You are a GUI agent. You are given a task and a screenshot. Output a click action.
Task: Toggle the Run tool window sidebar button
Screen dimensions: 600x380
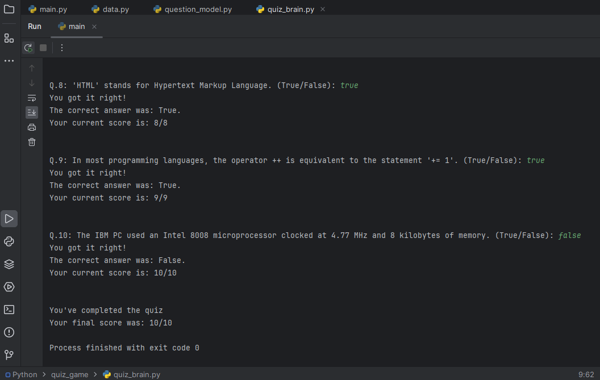click(x=9, y=219)
